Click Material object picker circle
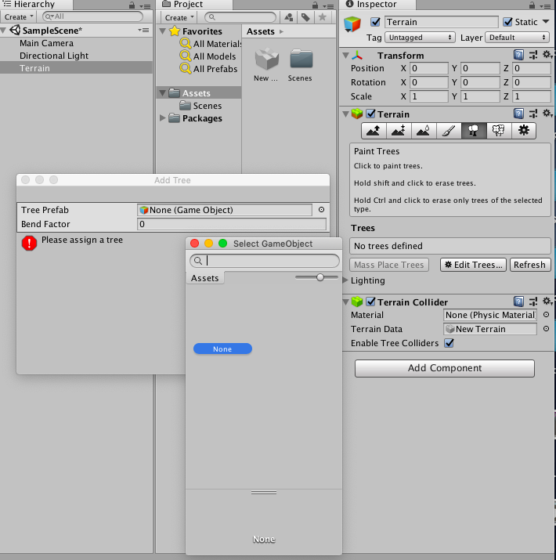 pos(546,315)
